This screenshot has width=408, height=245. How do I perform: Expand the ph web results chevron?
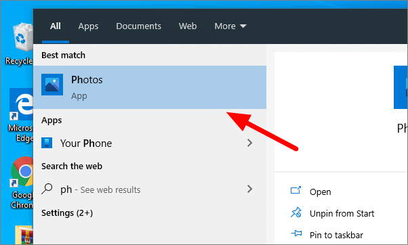pyautogui.click(x=250, y=189)
